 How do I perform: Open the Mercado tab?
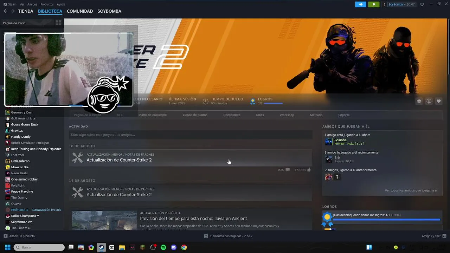[316, 115]
